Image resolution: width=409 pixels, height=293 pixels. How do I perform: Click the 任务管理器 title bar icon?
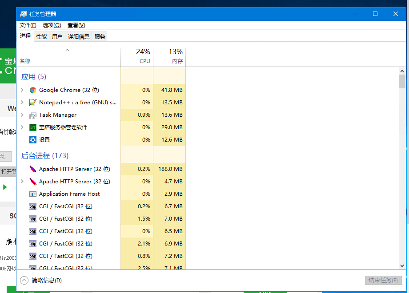pyautogui.click(x=24, y=14)
